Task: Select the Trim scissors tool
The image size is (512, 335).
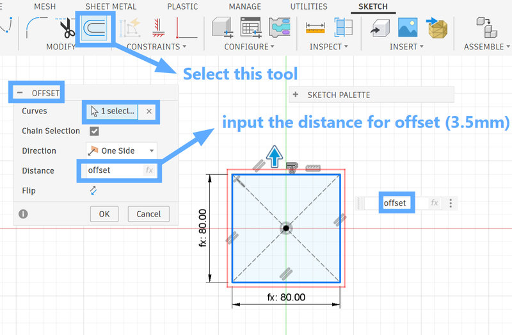Action: (x=67, y=28)
